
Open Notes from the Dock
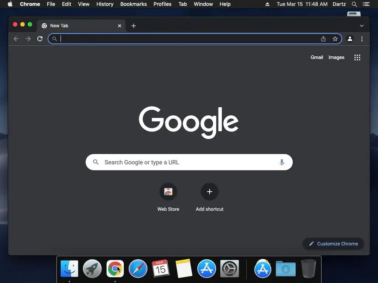184,269
